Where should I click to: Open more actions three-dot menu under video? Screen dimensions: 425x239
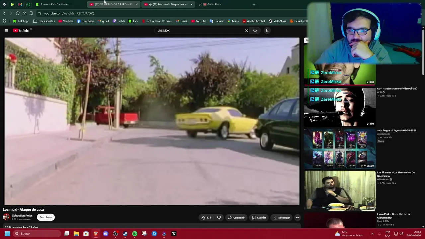coord(297,218)
